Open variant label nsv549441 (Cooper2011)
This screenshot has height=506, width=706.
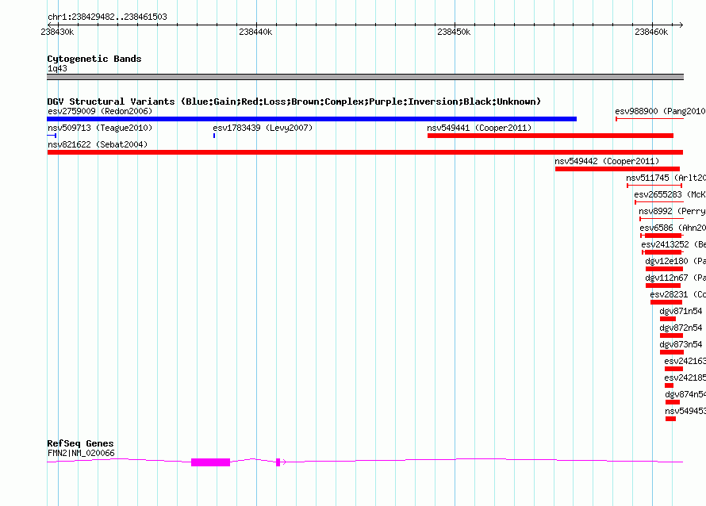(x=479, y=128)
